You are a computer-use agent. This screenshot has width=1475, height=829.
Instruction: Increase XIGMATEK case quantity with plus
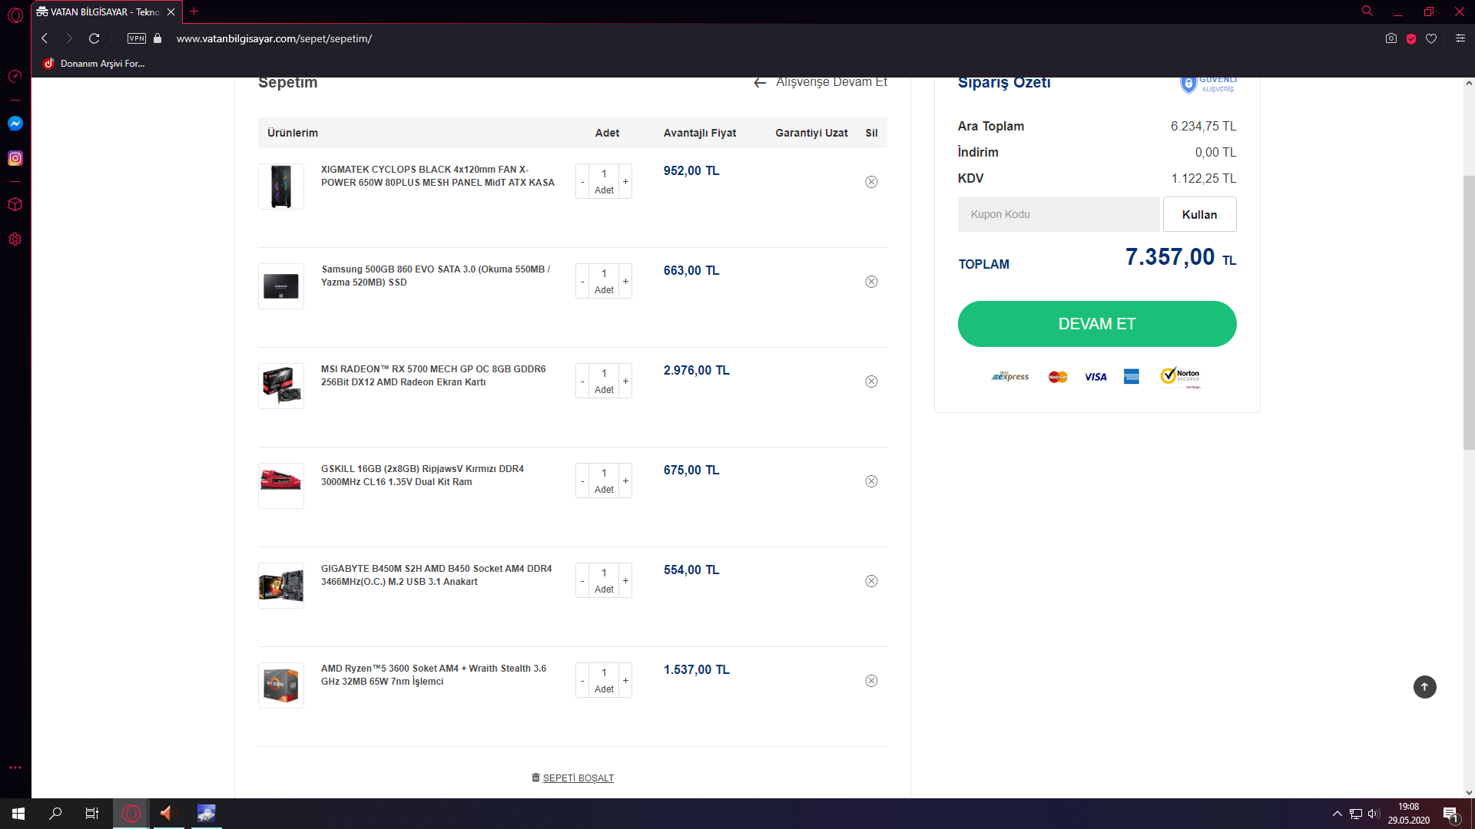point(625,182)
